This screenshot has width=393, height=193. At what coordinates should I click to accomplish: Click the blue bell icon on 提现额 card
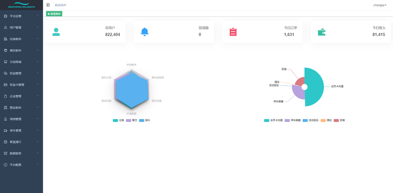144,32
